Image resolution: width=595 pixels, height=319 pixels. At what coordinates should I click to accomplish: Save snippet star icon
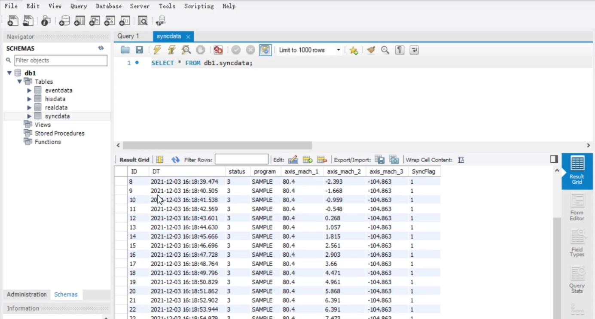click(x=354, y=50)
